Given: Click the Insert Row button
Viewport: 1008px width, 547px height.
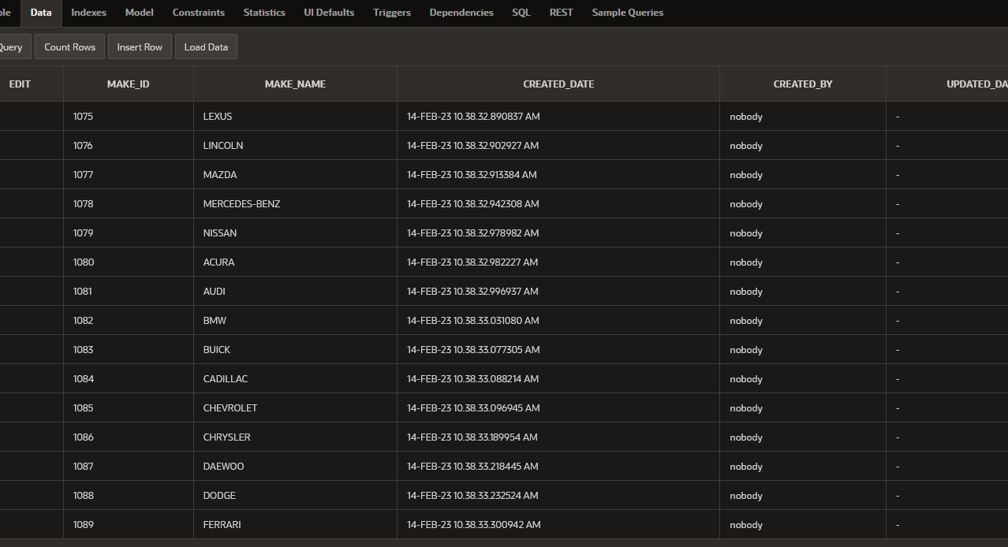Looking at the screenshot, I should tap(140, 47).
